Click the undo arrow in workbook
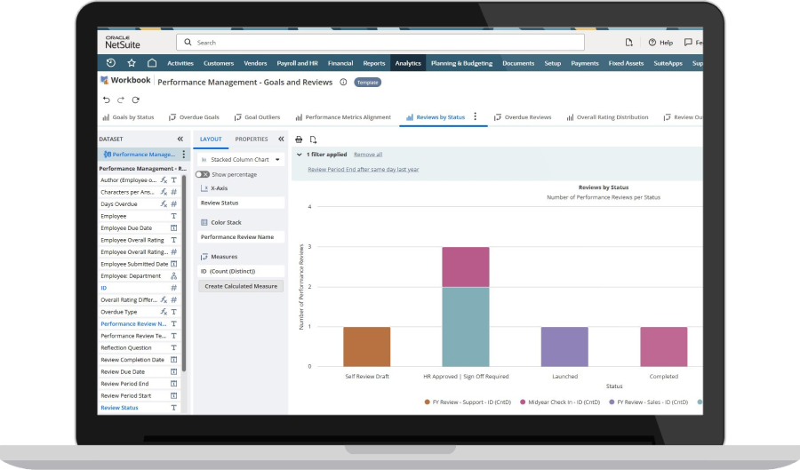 pos(107,100)
